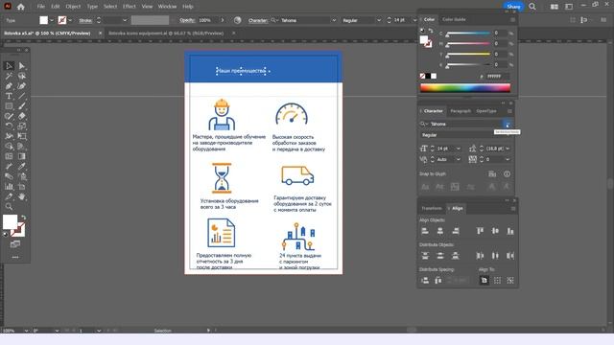Select the Column Graph tool
This screenshot has height=345, width=614.
click(9, 187)
